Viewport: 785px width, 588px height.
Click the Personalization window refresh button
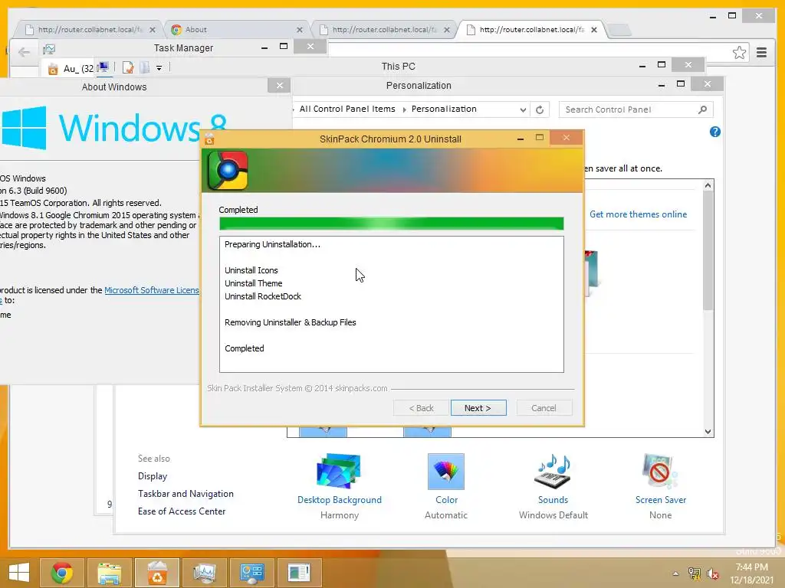click(x=540, y=109)
